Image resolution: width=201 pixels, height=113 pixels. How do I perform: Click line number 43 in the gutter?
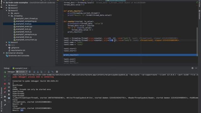[x=57, y=40]
